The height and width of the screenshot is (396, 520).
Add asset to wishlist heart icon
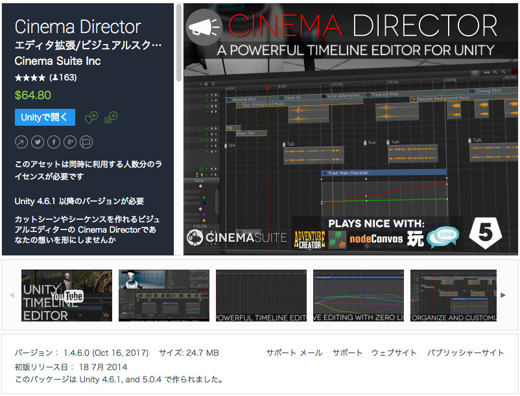pos(91,117)
